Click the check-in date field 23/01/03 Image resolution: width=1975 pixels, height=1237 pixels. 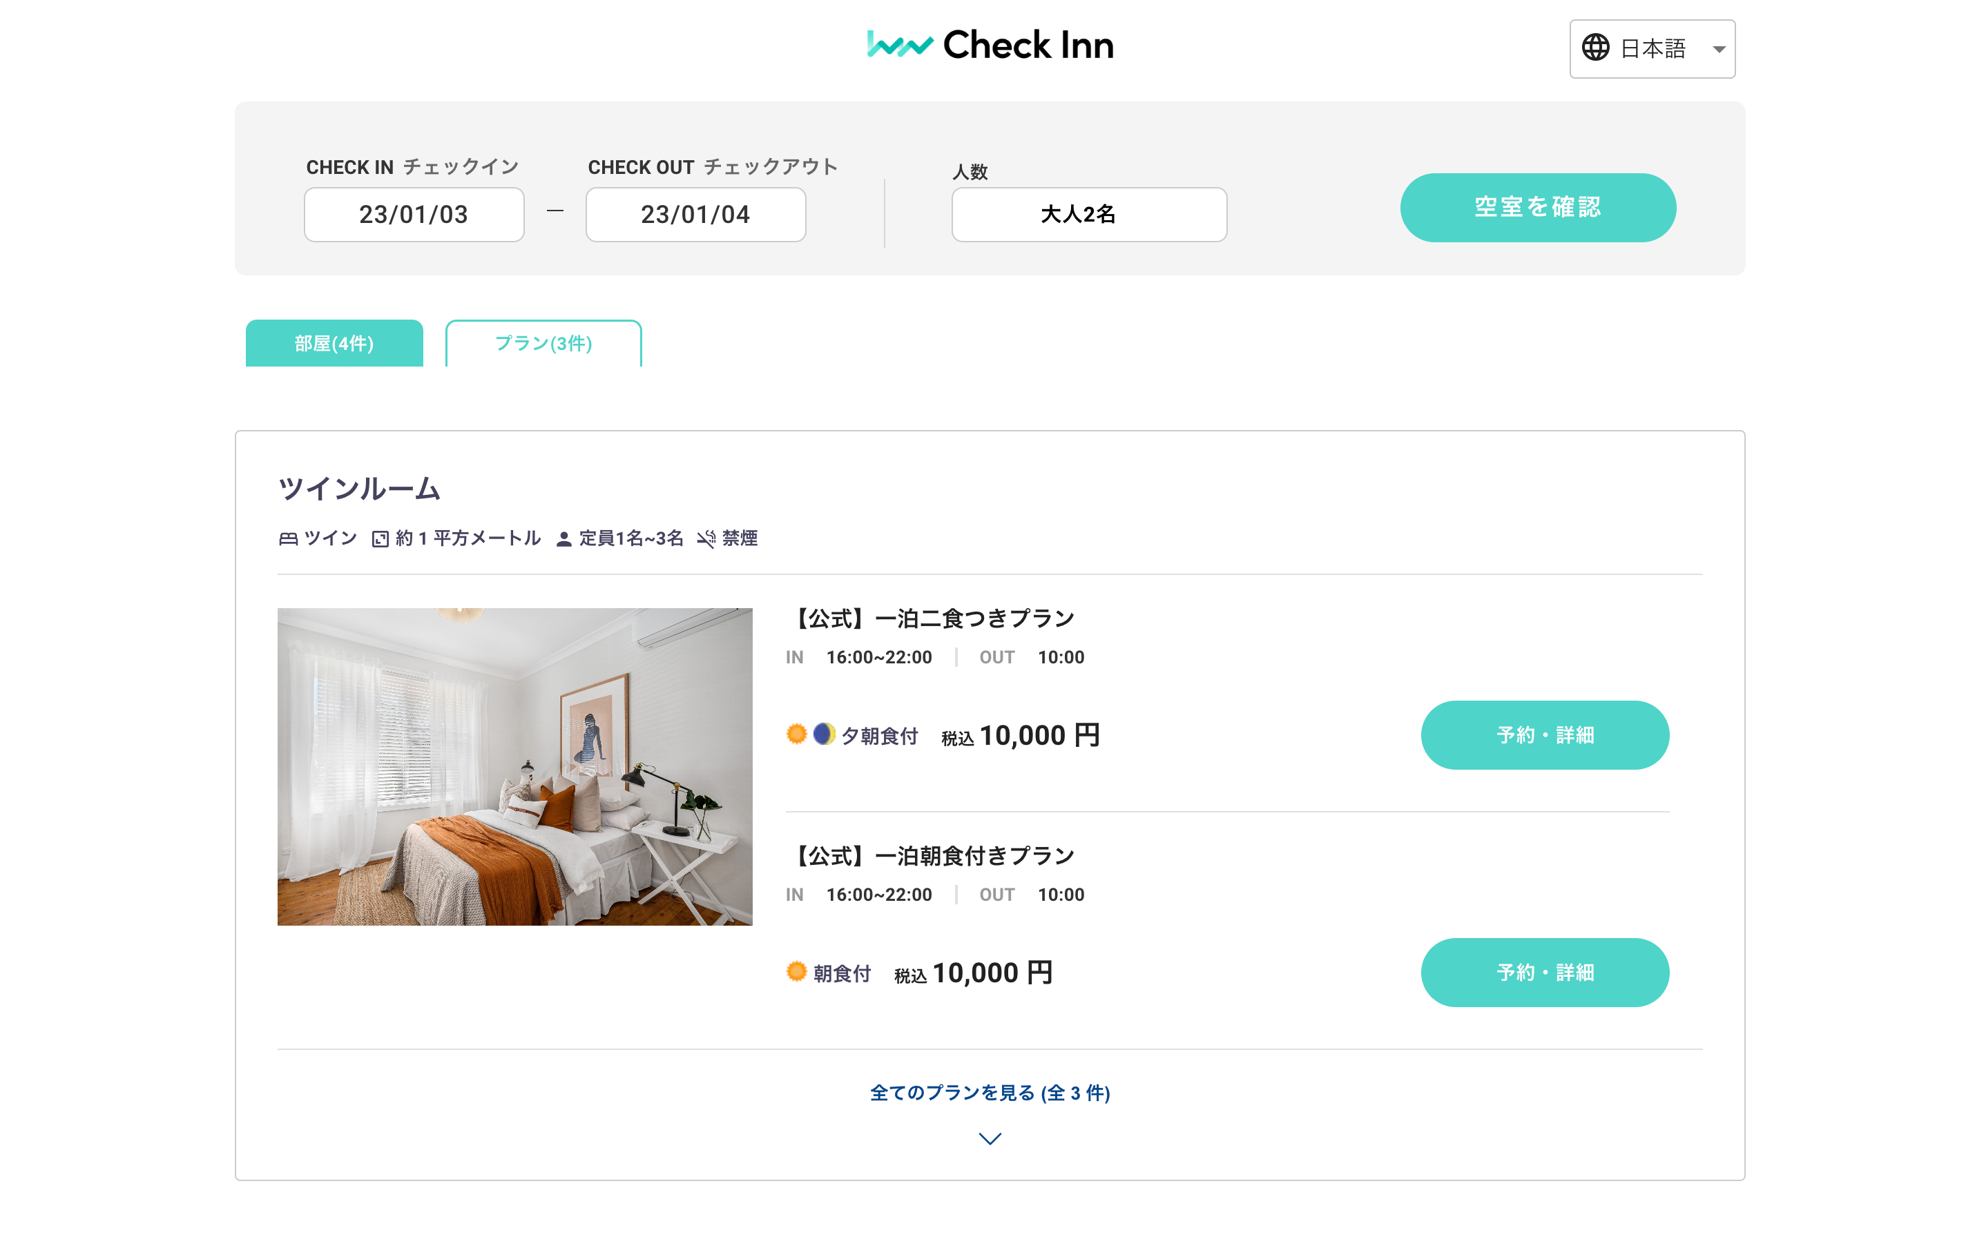point(414,215)
